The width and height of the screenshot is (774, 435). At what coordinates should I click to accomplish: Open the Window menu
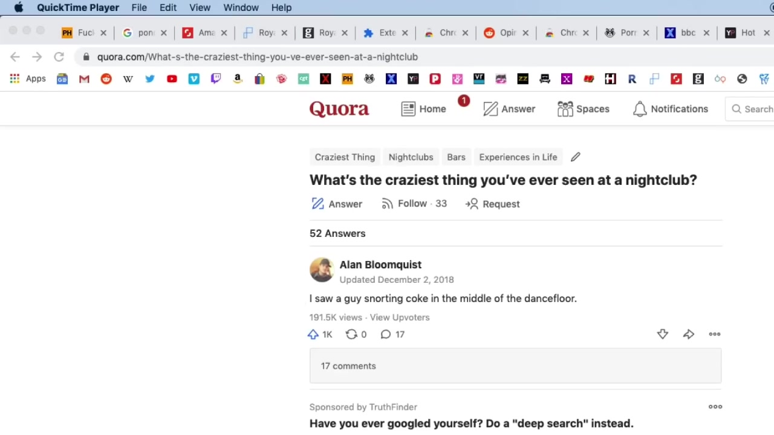[x=241, y=7]
